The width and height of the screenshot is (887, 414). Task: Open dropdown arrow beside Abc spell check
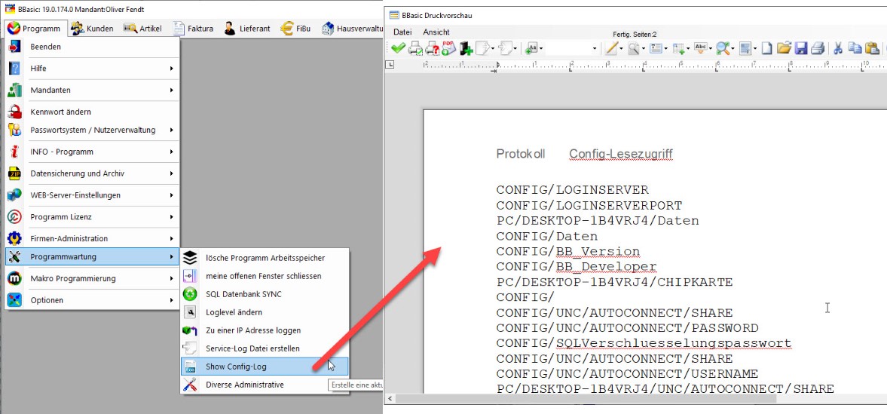click(711, 49)
